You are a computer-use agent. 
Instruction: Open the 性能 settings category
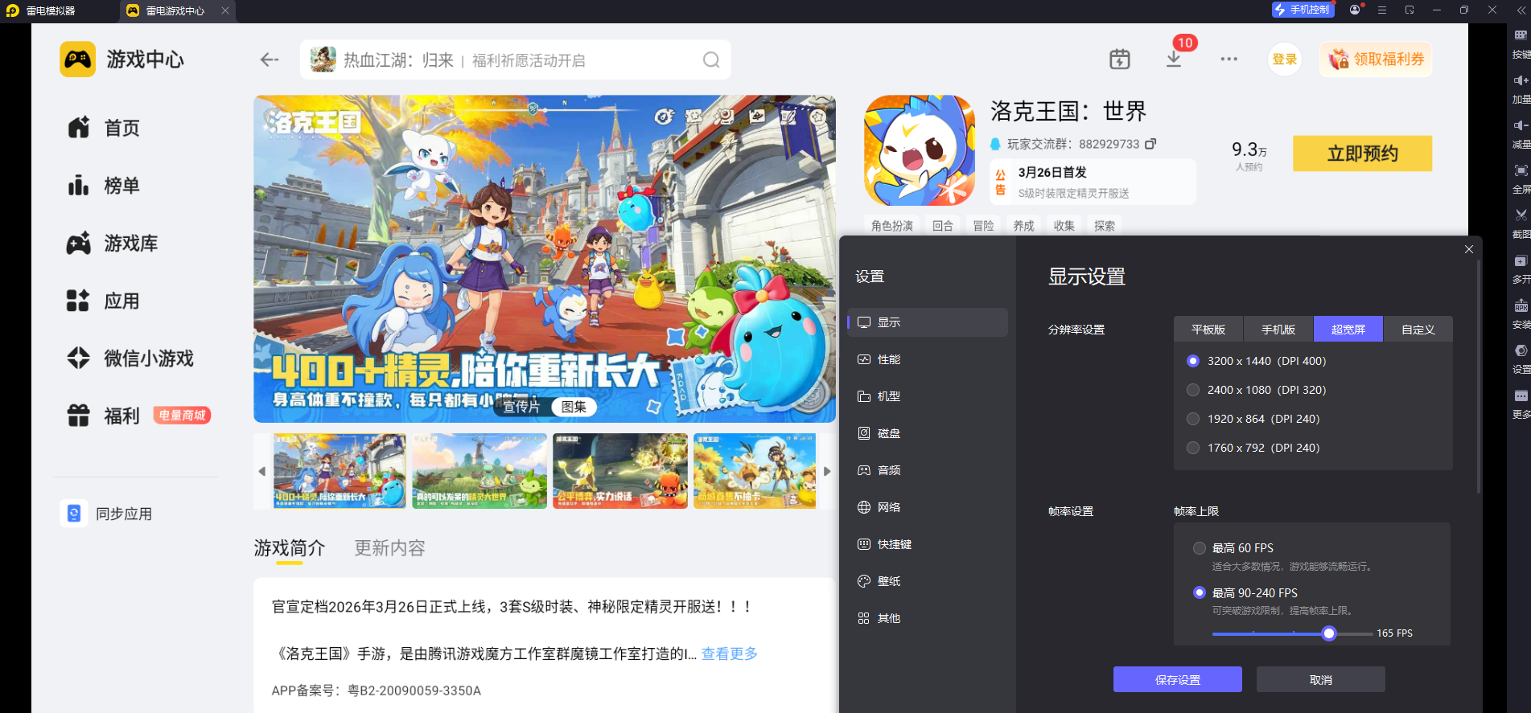pos(928,359)
